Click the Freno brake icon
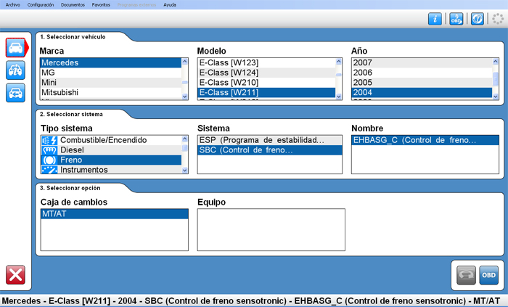Image resolution: width=508 pixels, height=307 pixels. (x=49, y=160)
